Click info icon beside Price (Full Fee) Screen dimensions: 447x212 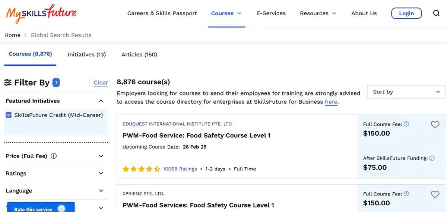pos(54,156)
